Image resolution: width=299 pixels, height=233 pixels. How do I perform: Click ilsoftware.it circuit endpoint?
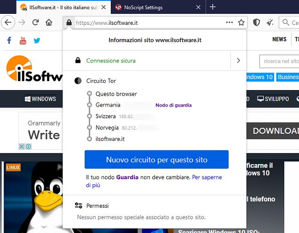click(110, 139)
